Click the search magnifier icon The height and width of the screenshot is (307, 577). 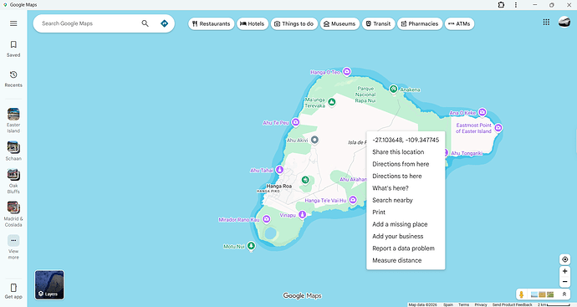(x=145, y=23)
